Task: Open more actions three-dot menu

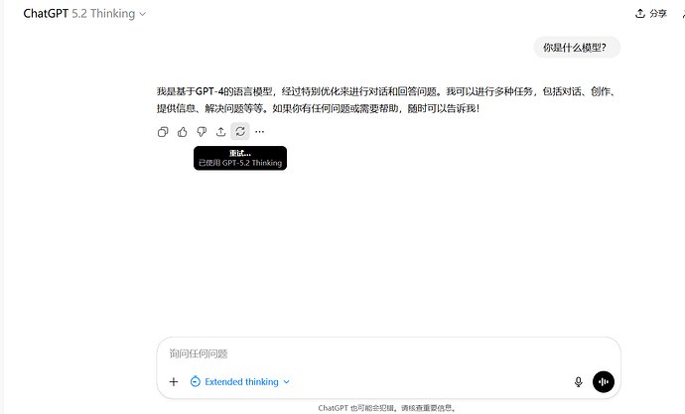Action: pyautogui.click(x=259, y=132)
